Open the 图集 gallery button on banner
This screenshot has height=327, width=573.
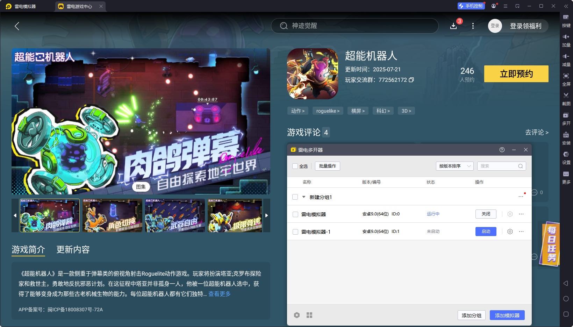pos(141,187)
